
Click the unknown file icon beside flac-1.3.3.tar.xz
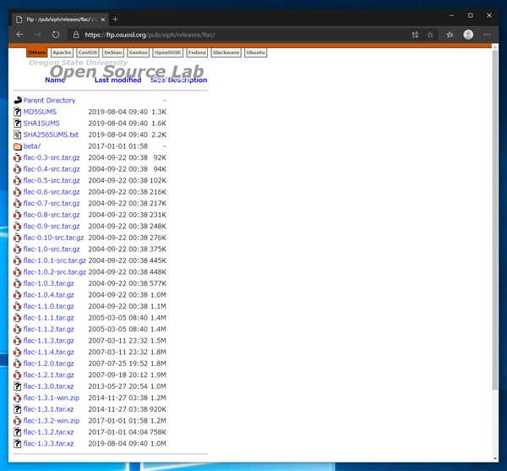tap(18, 443)
